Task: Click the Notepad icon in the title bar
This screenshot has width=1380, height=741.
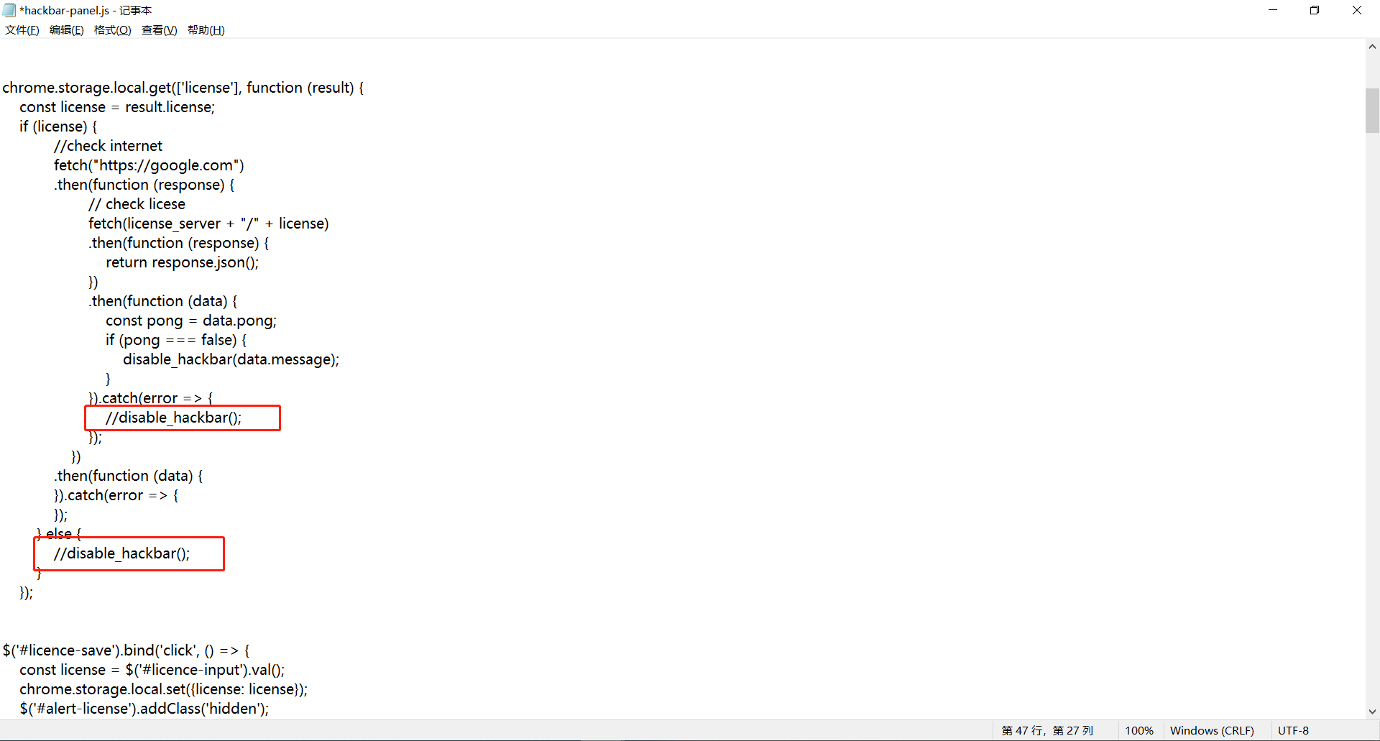Action: pyautogui.click(x=9, y=10)
